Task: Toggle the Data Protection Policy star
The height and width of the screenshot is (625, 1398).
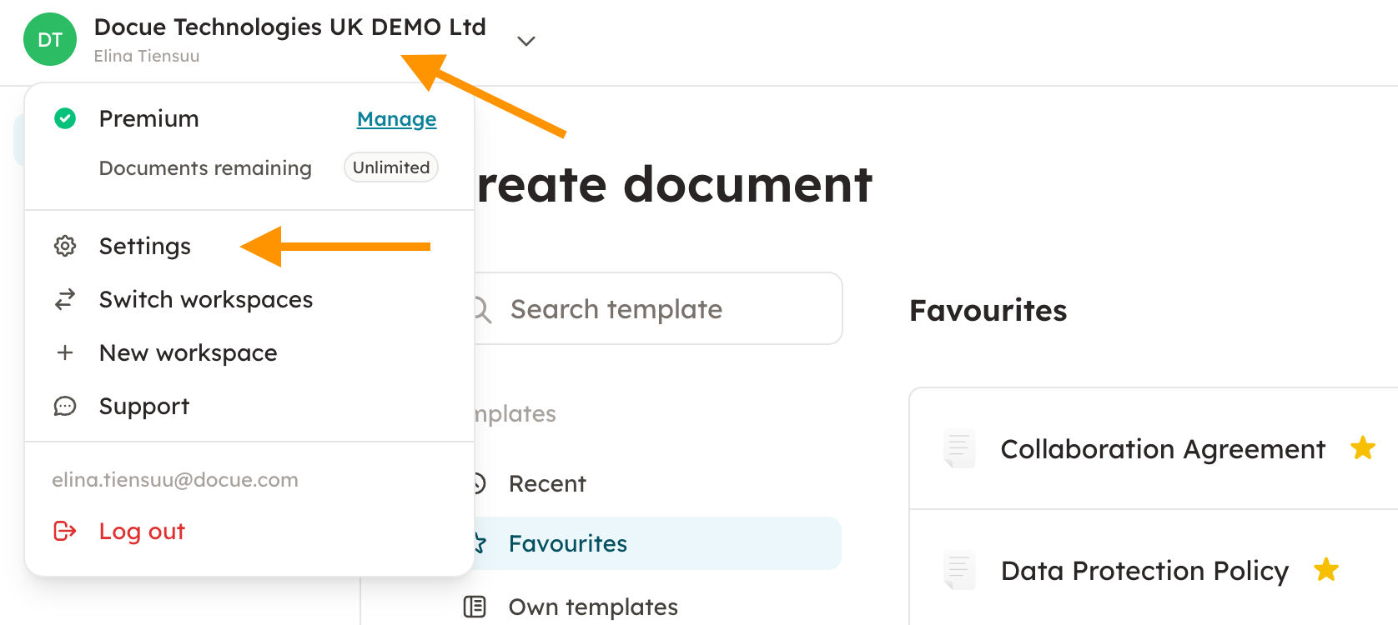Action: point(1325,570)
